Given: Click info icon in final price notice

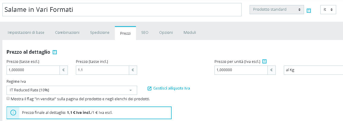Looking at the screenshot, I should point(13,113).
